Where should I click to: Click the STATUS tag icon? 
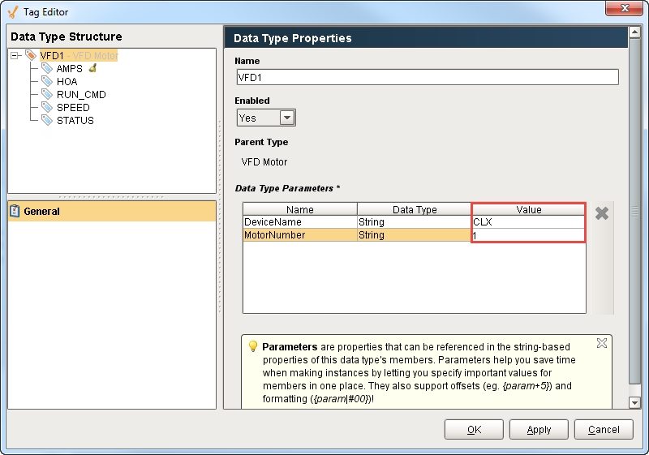(47, 121)
